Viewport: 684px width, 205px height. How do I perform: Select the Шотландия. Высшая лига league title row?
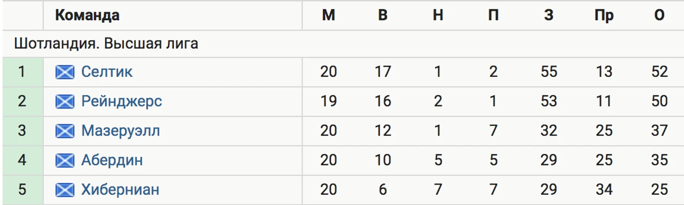[342, 44]
